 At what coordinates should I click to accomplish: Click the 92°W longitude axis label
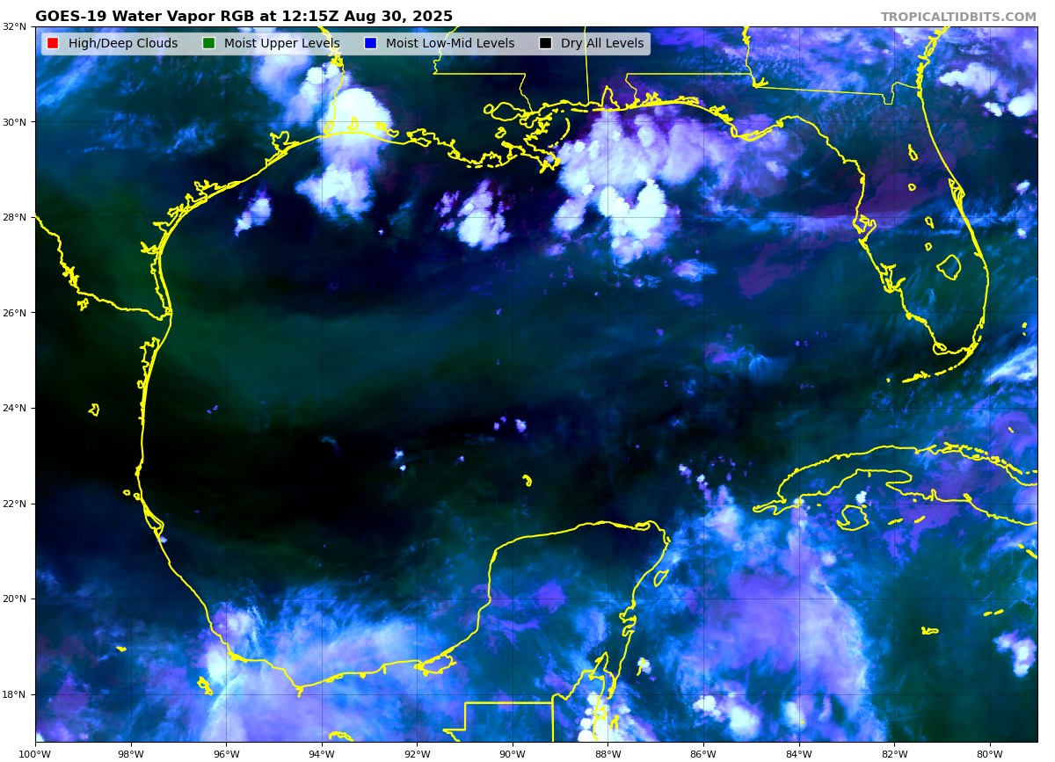pos(417,753)
